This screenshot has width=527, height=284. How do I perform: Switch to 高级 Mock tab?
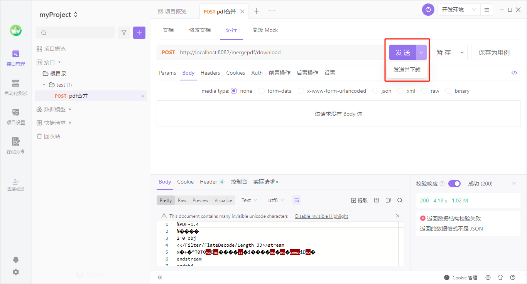(265, 30)
